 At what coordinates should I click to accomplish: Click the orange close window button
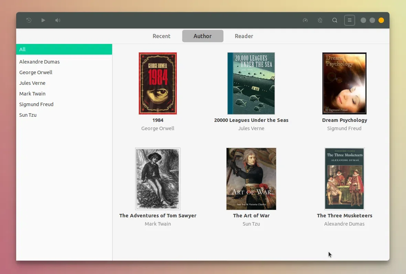[x=381, y=20]
